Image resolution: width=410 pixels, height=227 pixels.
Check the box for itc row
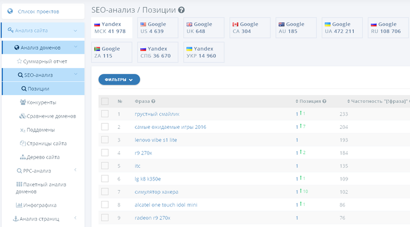pyautogui.click(x=105, y=166)
